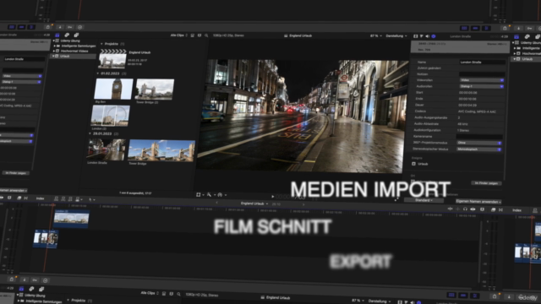Click play button below main viewer
Viewport: 541px width, 304px height.
pos(272,197)
